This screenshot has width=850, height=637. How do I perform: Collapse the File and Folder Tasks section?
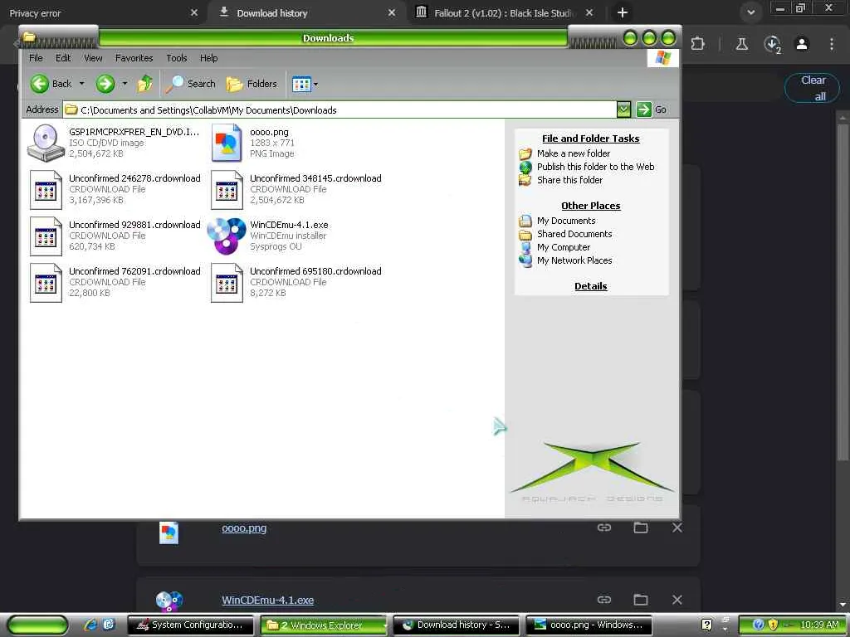(591, 139)
